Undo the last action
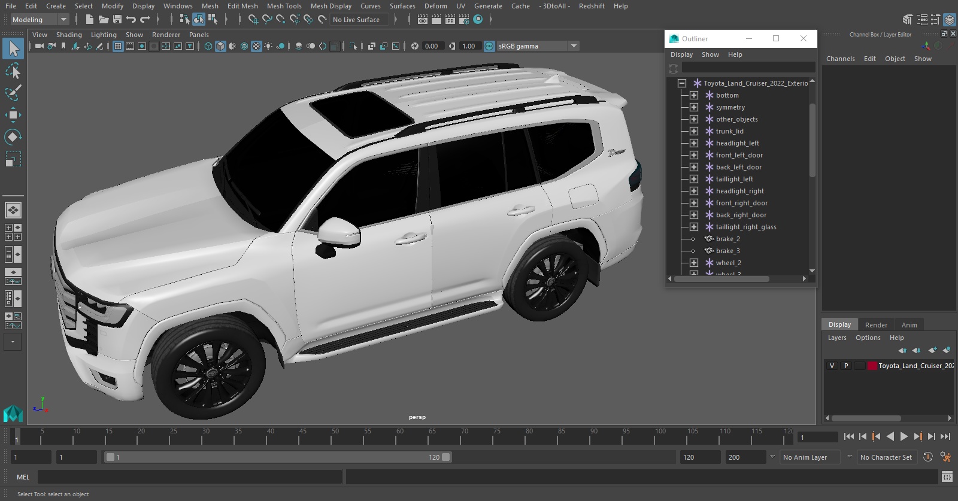This screenshot has width=958, height=501. [131, 20]
